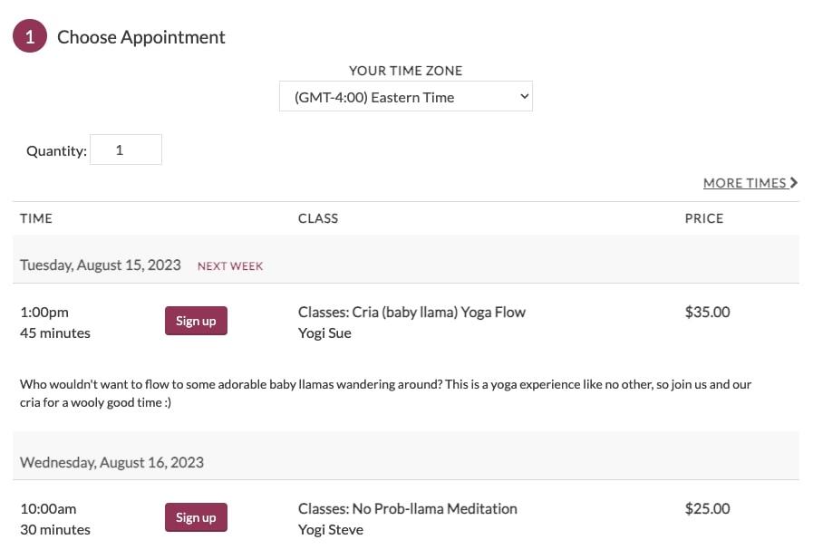Click into the Quantity field
Viewport: 813px width, 559px height.
click(x=126, y=149)
